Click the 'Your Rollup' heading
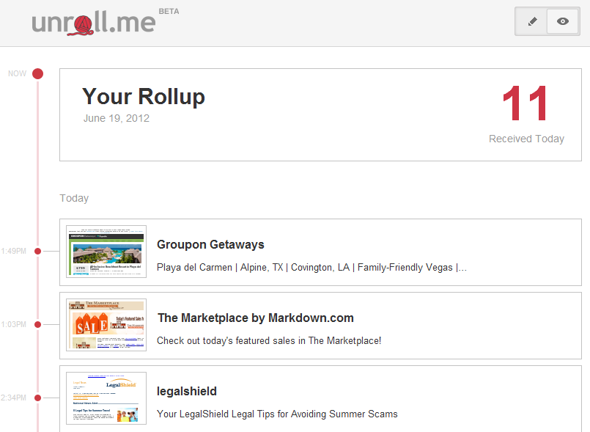Screen dimensions: 590x432 [x=144, y=96]
